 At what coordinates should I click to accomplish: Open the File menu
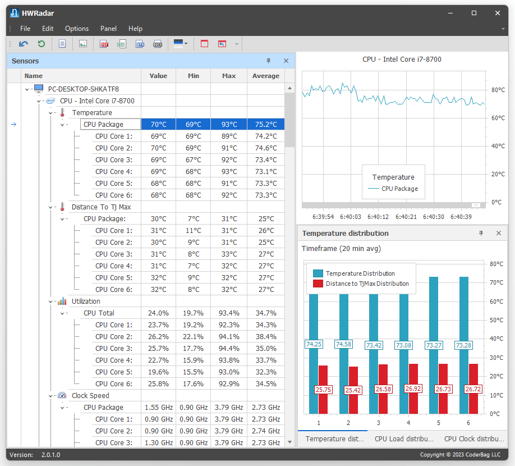(x=25, y=29)
